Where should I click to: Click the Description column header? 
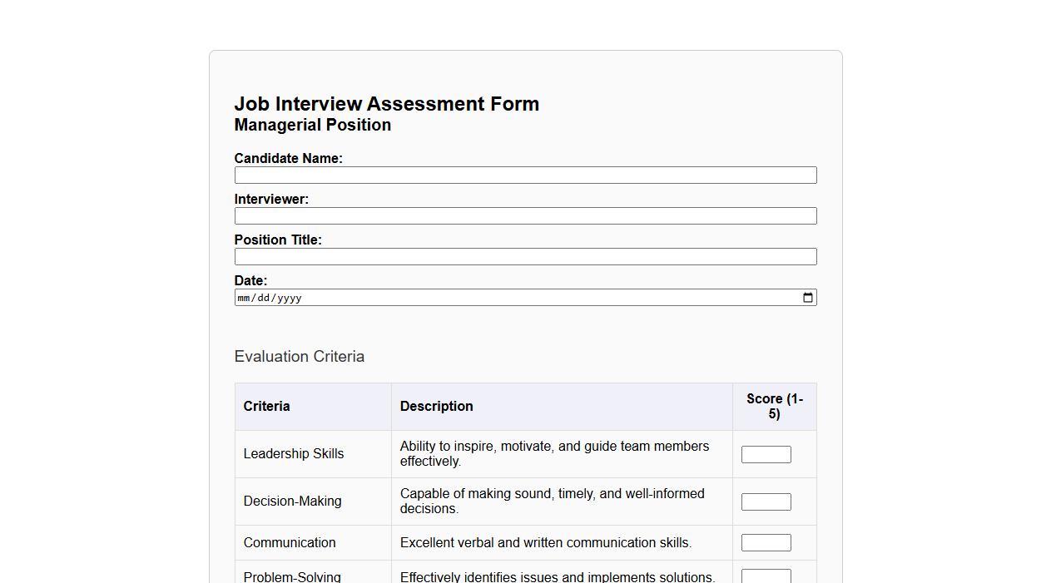tap(436, 406)
